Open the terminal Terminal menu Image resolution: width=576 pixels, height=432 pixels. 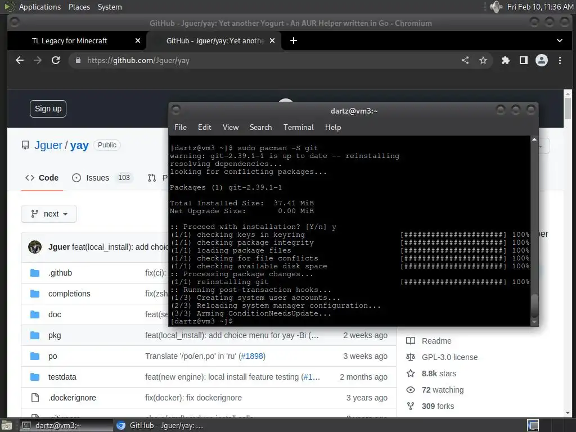(299, 127)
